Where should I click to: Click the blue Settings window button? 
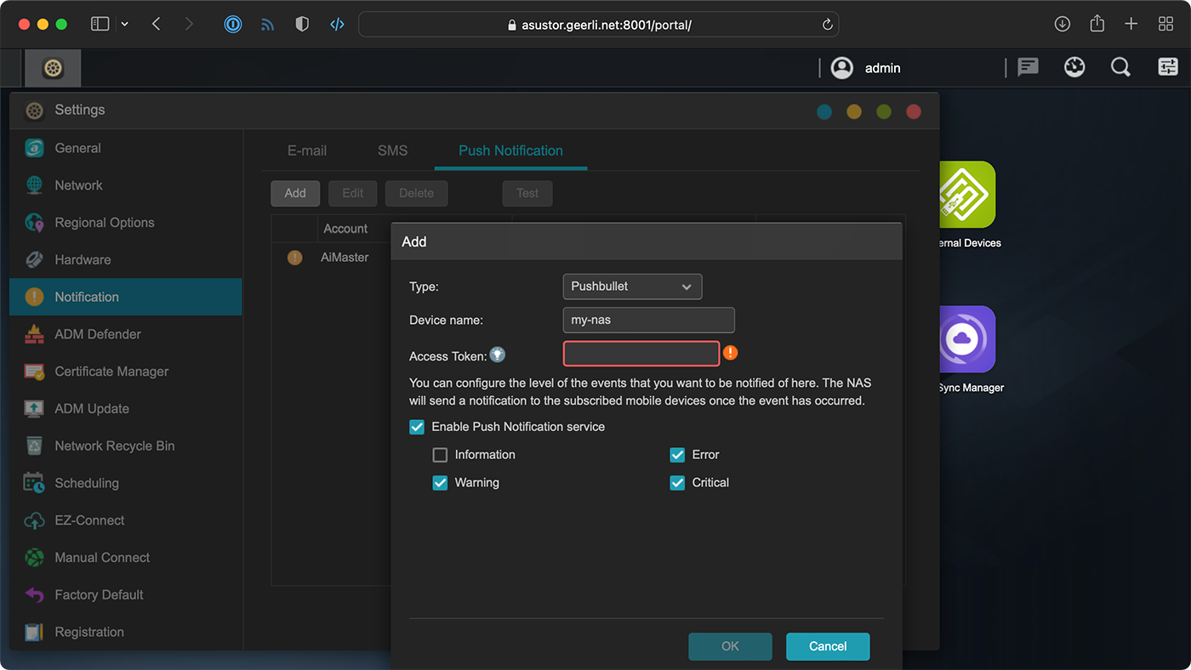[x=824, y=111]
